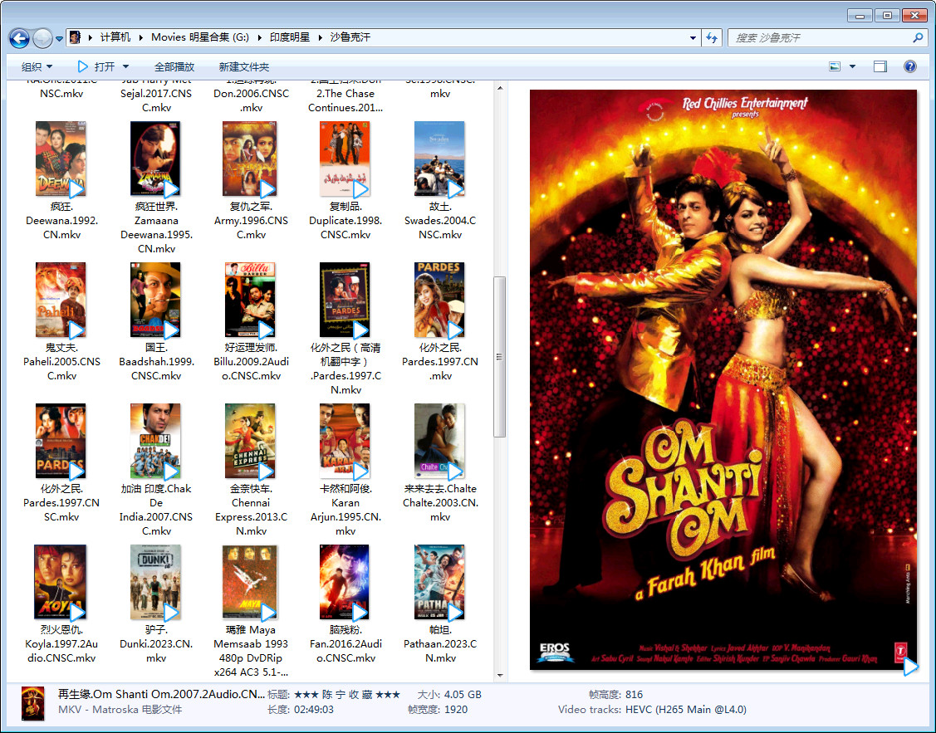Click the 新建文件夹 (New folder) button
Screen dimensions: 936x733
click(244, 66)
